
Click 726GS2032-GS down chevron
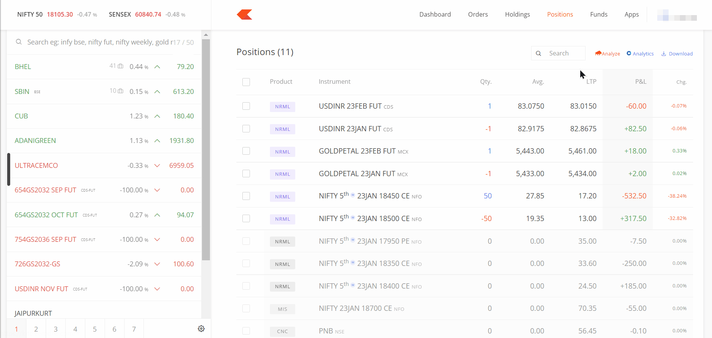click(157, 264)
